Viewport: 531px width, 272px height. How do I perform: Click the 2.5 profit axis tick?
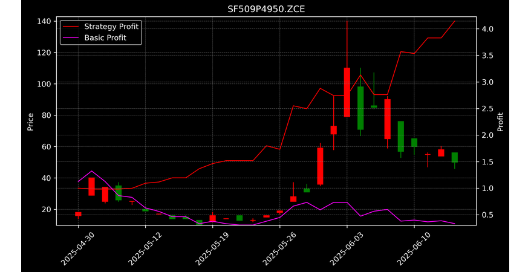tap(487, 109)
